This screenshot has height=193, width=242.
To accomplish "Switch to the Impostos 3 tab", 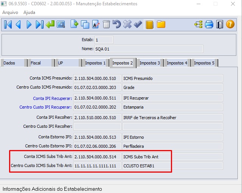I will pos(150,63).
